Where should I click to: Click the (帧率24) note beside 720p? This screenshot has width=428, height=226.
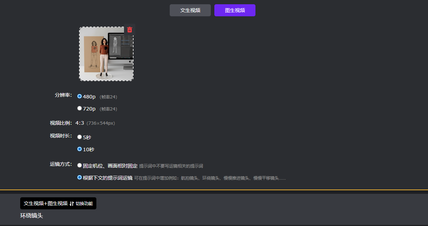point(108,109)
